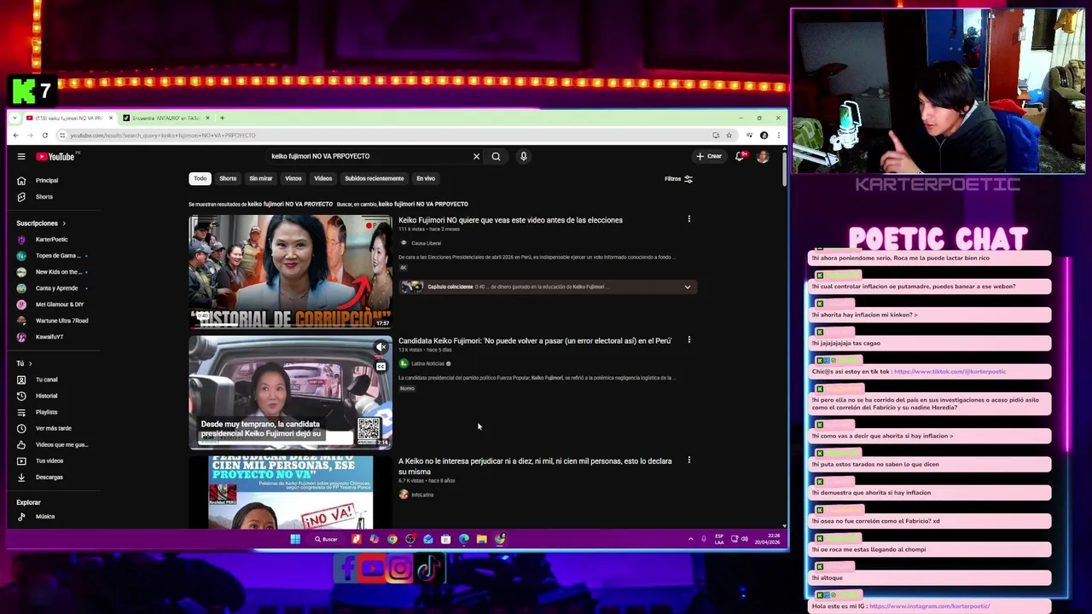Select the Vistos filter chip

click(293, 178)
